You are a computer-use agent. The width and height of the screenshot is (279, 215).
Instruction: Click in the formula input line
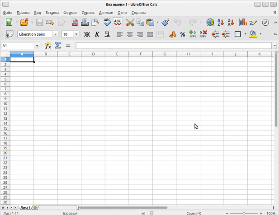[174, 46]
